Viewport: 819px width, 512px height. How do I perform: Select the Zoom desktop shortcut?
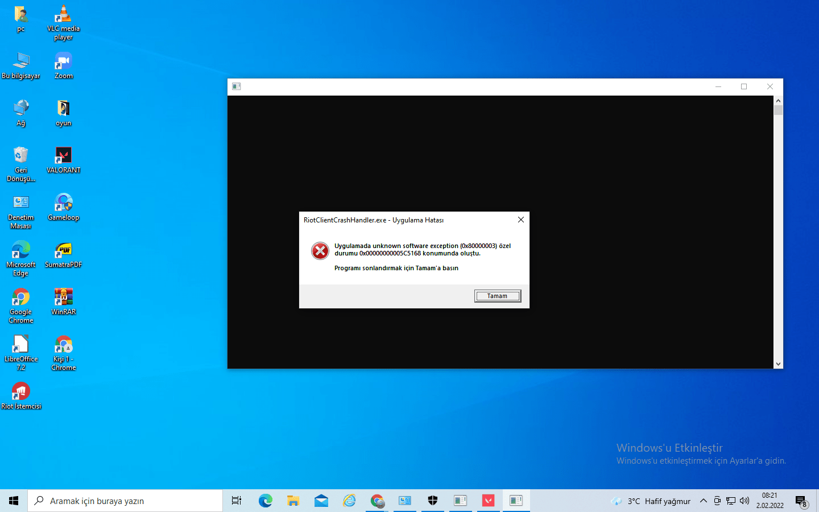[x=63, y=66]
